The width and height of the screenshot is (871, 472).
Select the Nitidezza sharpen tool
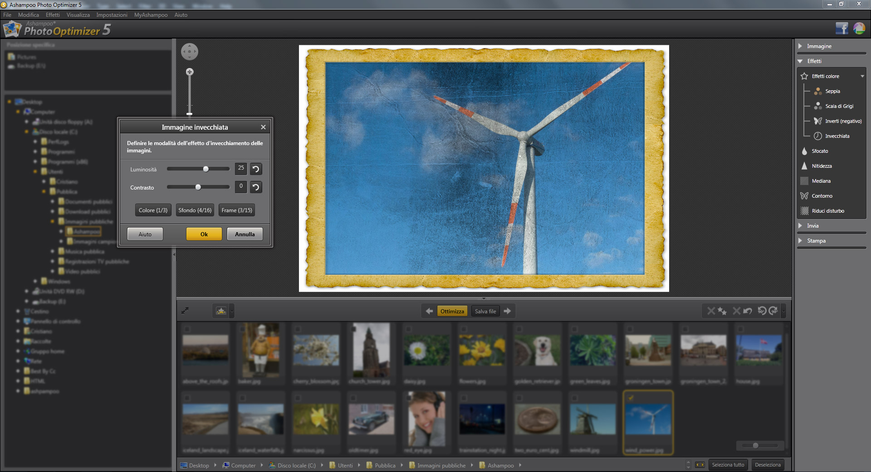pyautogui.click(x=821, y=166)
